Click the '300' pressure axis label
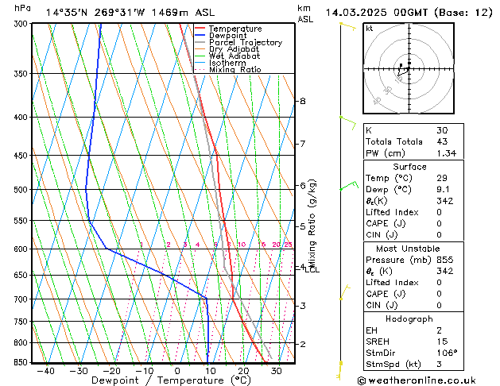The image size is (500, 386). [21, 24]
